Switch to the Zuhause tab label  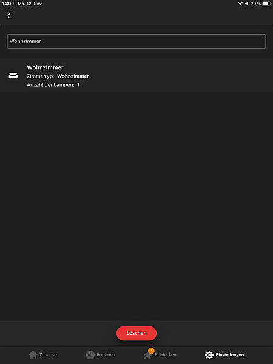coord(48,354)
